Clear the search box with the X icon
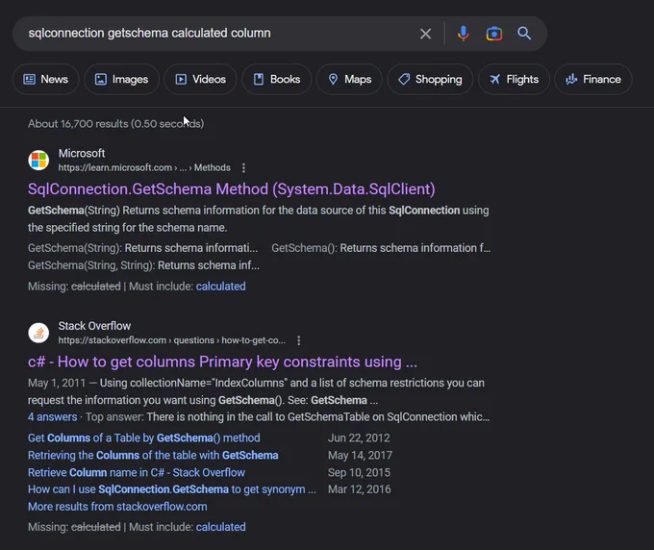 tap(425, 34)
